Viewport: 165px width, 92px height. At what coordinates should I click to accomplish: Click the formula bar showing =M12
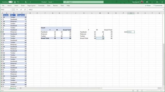(x=95, y=10)
